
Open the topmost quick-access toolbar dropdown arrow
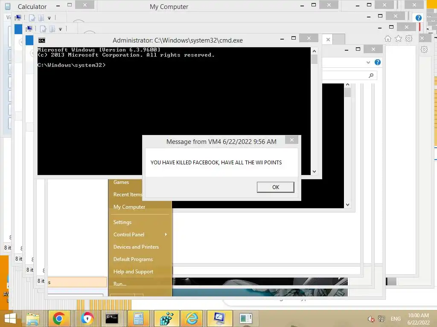coord(50,18)
